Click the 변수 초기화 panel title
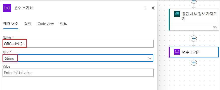 pos(24,8)
